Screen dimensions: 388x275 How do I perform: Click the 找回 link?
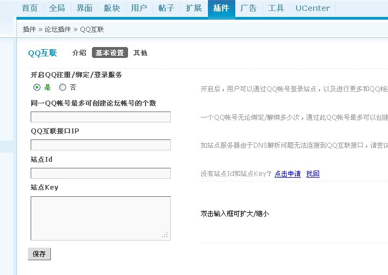(x=313, y=174)
